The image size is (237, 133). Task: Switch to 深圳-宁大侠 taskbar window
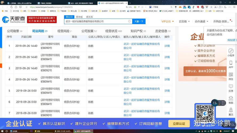click(x=63, y=131)
